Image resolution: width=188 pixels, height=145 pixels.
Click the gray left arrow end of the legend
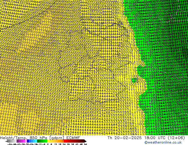pyautogui.click(x=7, y=141)
